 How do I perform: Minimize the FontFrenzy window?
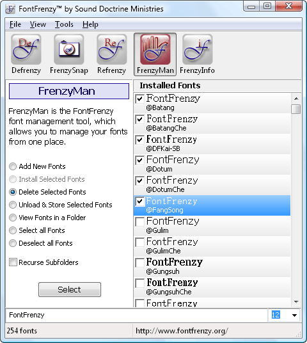click(251, 6)
